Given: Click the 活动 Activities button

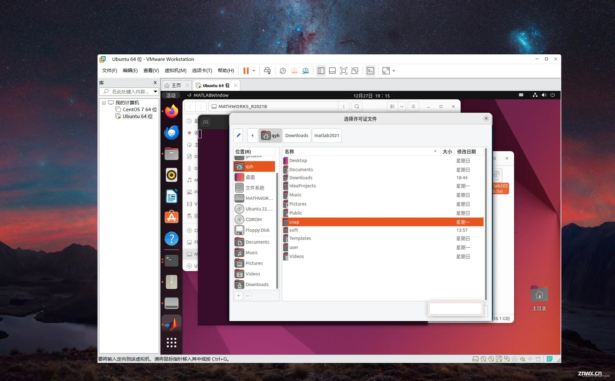Looking at the screenshot, I should click(x=171, y=95).
